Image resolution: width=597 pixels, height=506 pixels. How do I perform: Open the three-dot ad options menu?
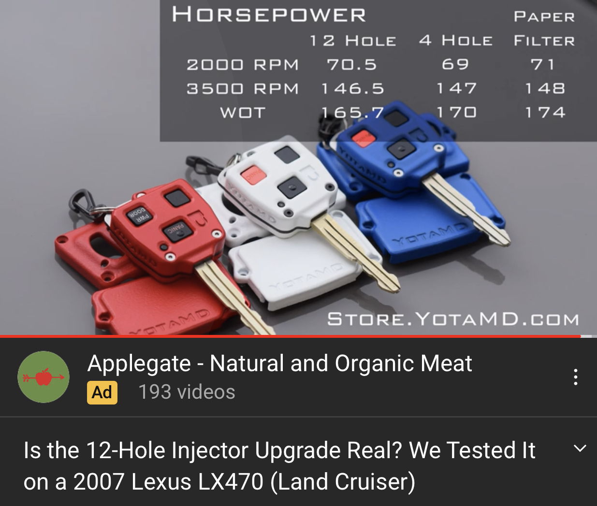[575, 377]
